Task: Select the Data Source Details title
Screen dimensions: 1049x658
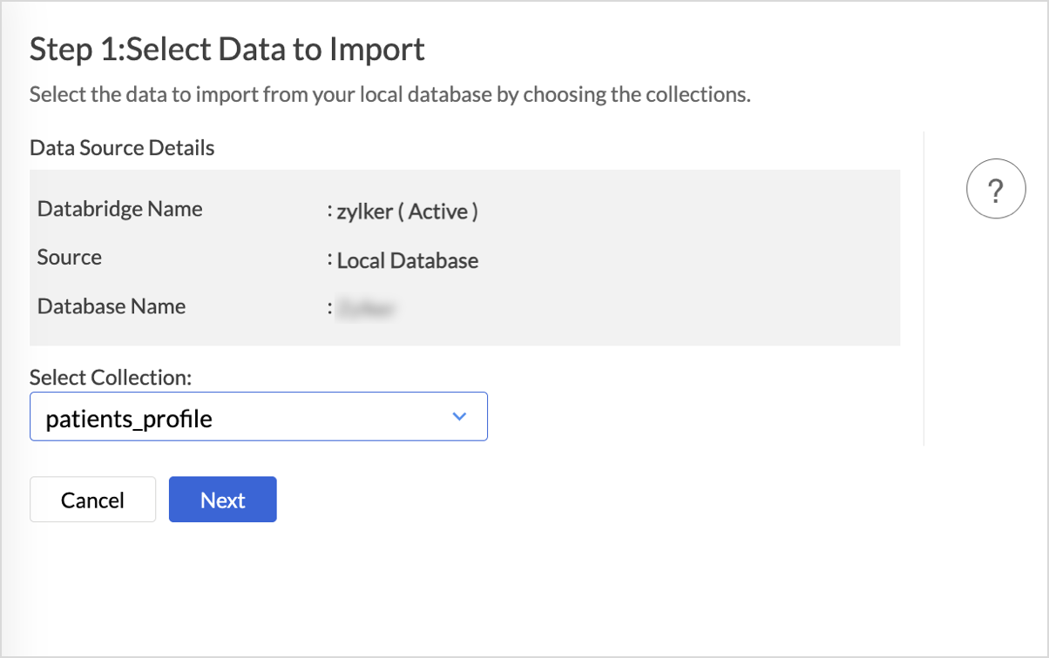Action: click(x=122, y=148)
